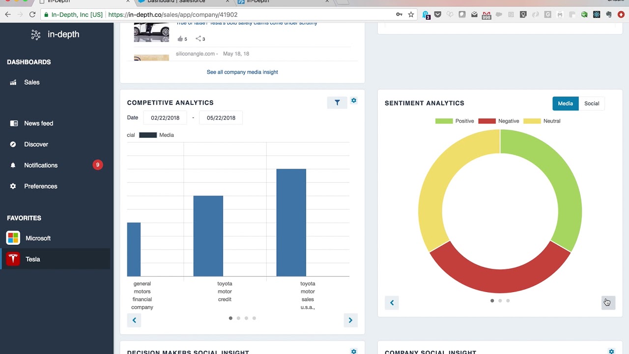Go to next Sentiment Analytics slide arrow

(x=608, y=303)
